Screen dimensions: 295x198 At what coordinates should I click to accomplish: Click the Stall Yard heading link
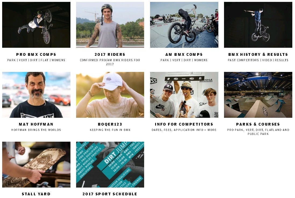tap(36, 194)
